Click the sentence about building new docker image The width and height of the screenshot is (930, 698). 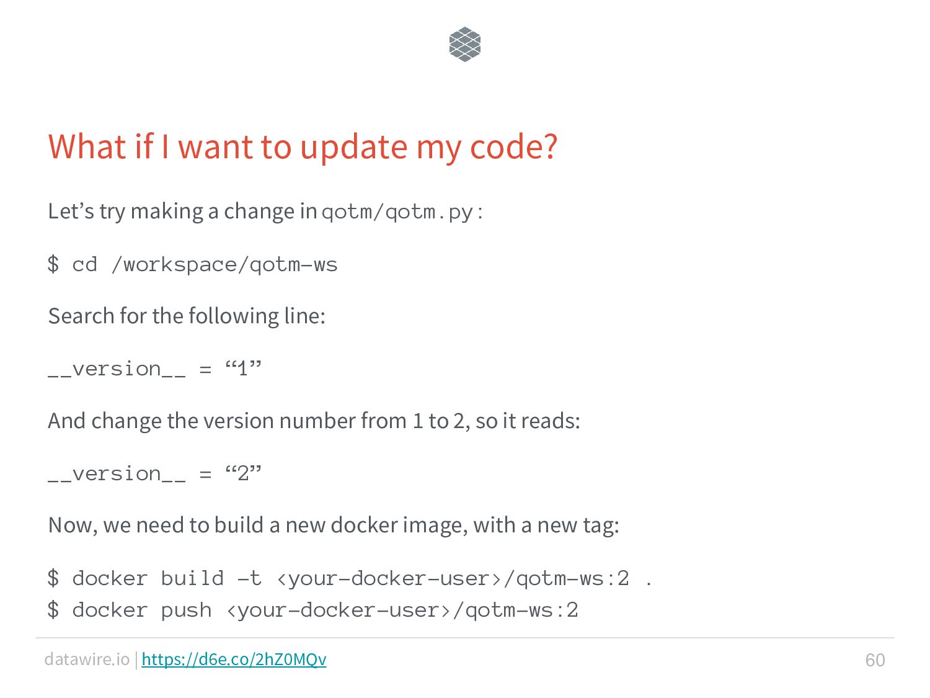pos(334,526)
